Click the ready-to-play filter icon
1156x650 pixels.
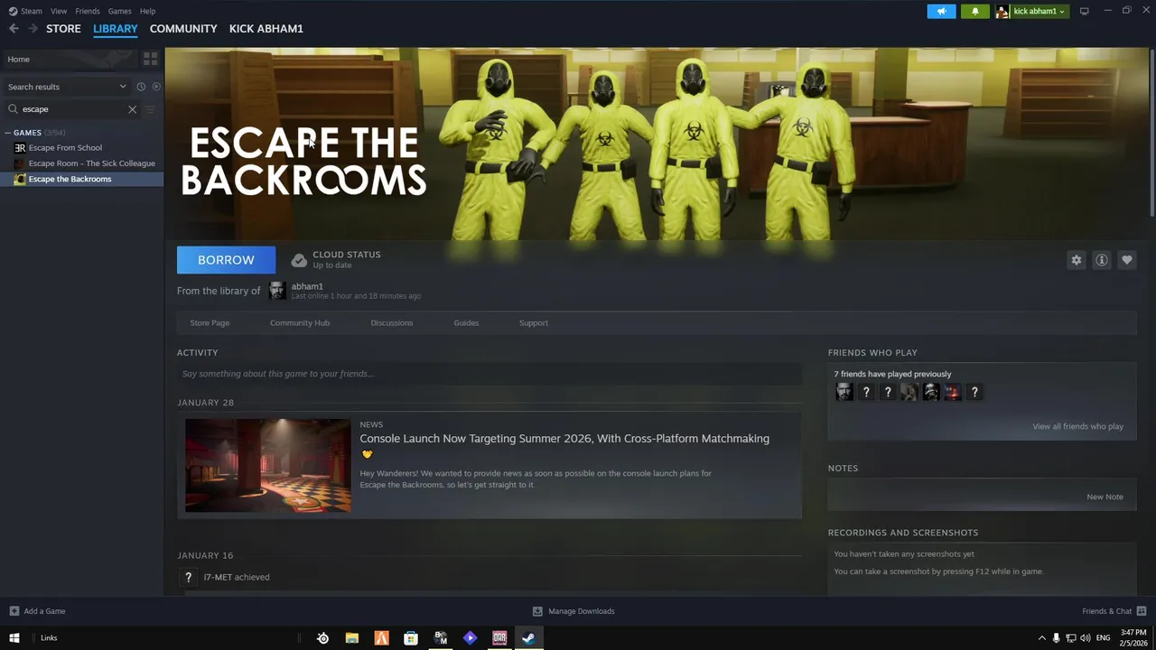pos(156,87)
